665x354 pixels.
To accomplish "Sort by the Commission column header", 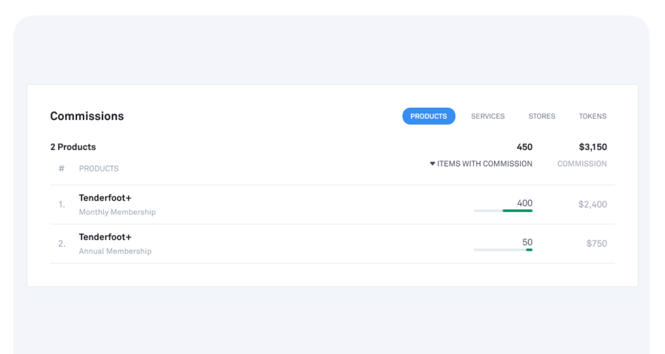I will pyautogui.click(x=582, y=164).
